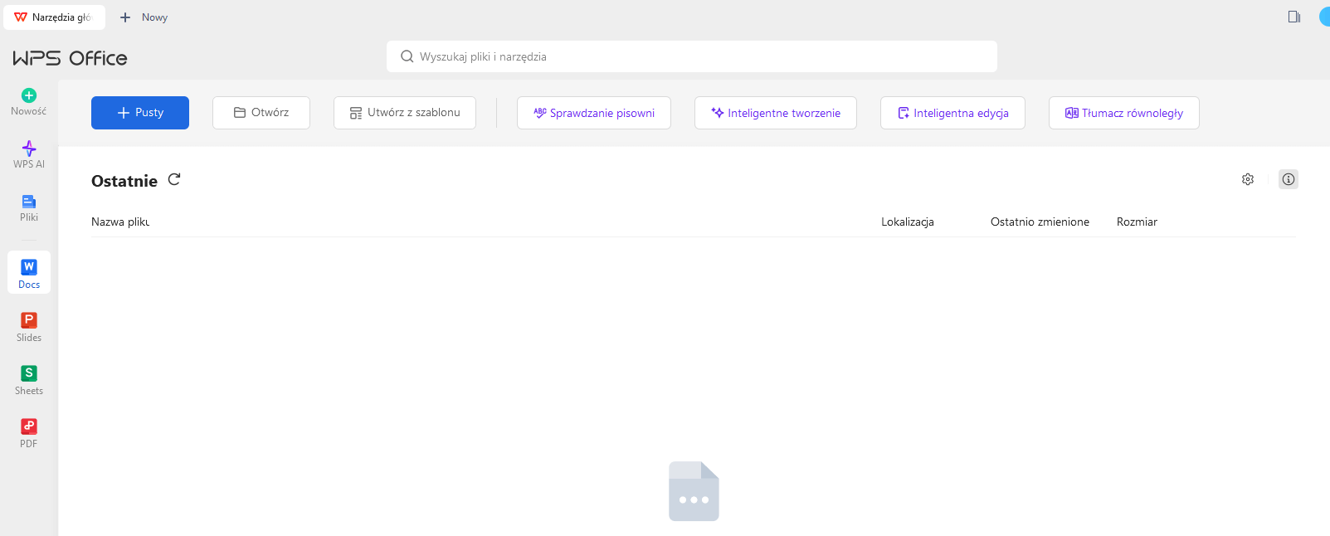
Task: Click the user avatar at top right
Action: click(x=1325, y=17)
